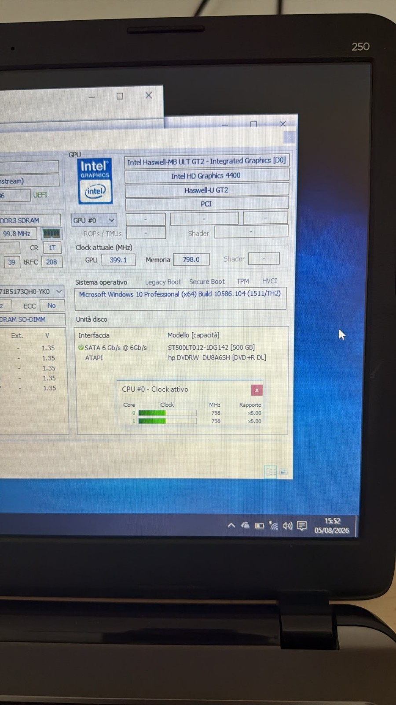Image resolution: width=396 pixels, height=705 pixels.
Task: Click the small panel icon at window bottom right
Action: (x=284, y=472)
